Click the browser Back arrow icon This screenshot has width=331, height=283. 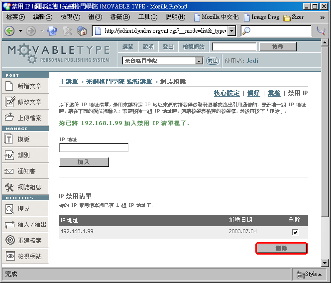pyautogui.click(x=9, y=31)
